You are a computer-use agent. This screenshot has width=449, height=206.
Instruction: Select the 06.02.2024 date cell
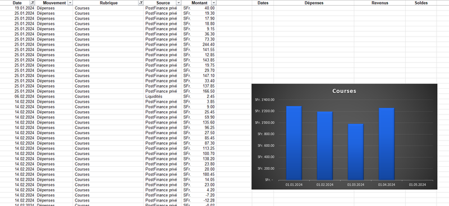click(17, 97)
